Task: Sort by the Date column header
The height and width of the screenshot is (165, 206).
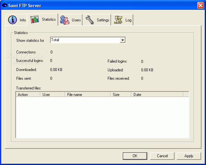Action: point(157,94)
